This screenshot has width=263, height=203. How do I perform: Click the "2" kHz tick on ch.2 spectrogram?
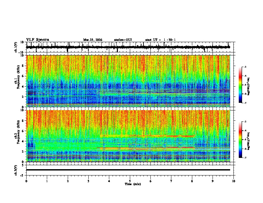(23, 152)
